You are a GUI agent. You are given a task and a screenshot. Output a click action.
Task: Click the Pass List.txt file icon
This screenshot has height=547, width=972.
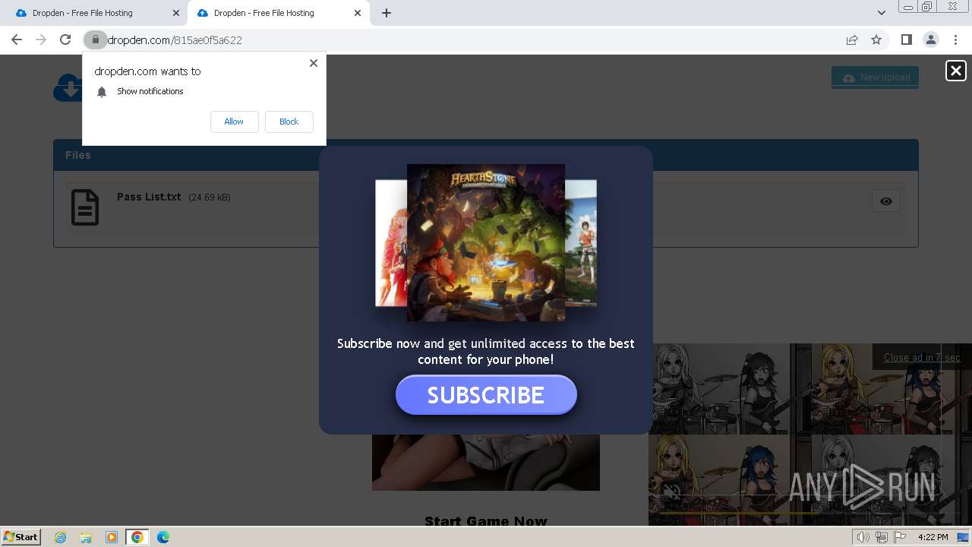coord(85,207)
